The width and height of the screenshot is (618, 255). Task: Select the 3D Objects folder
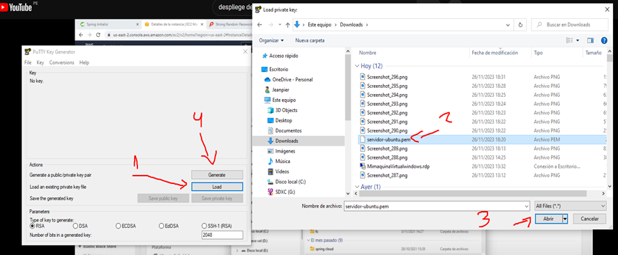click(x=282, y=110)
